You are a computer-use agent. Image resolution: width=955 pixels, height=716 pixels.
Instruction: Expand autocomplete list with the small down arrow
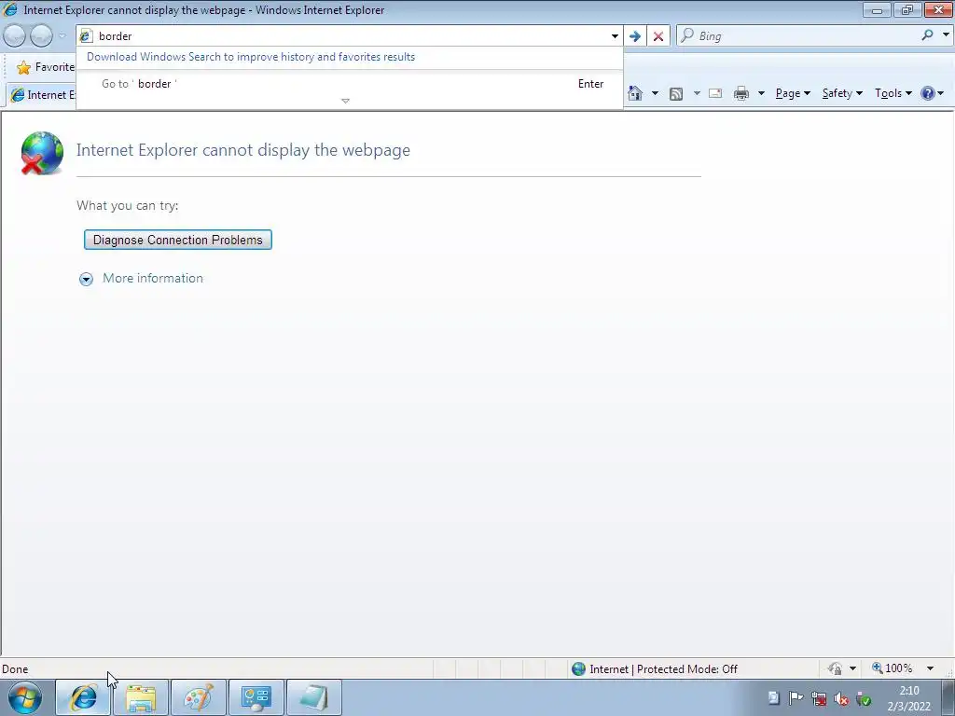pyautogui.click(x=345, y=101)
